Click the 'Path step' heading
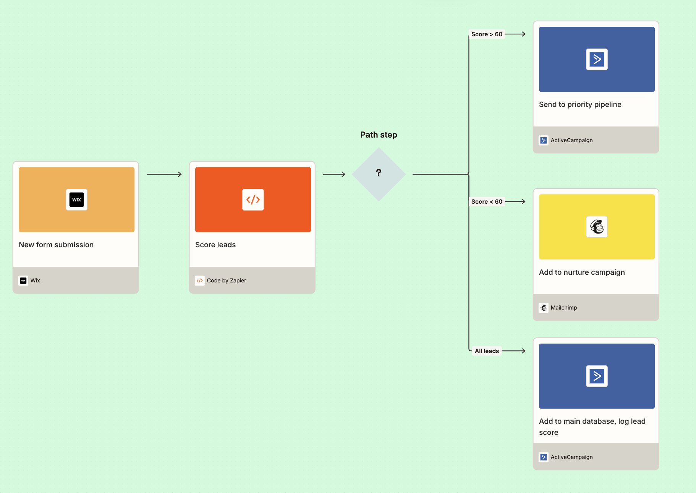The height and width of the screenshot is (493, 696). 379,135
